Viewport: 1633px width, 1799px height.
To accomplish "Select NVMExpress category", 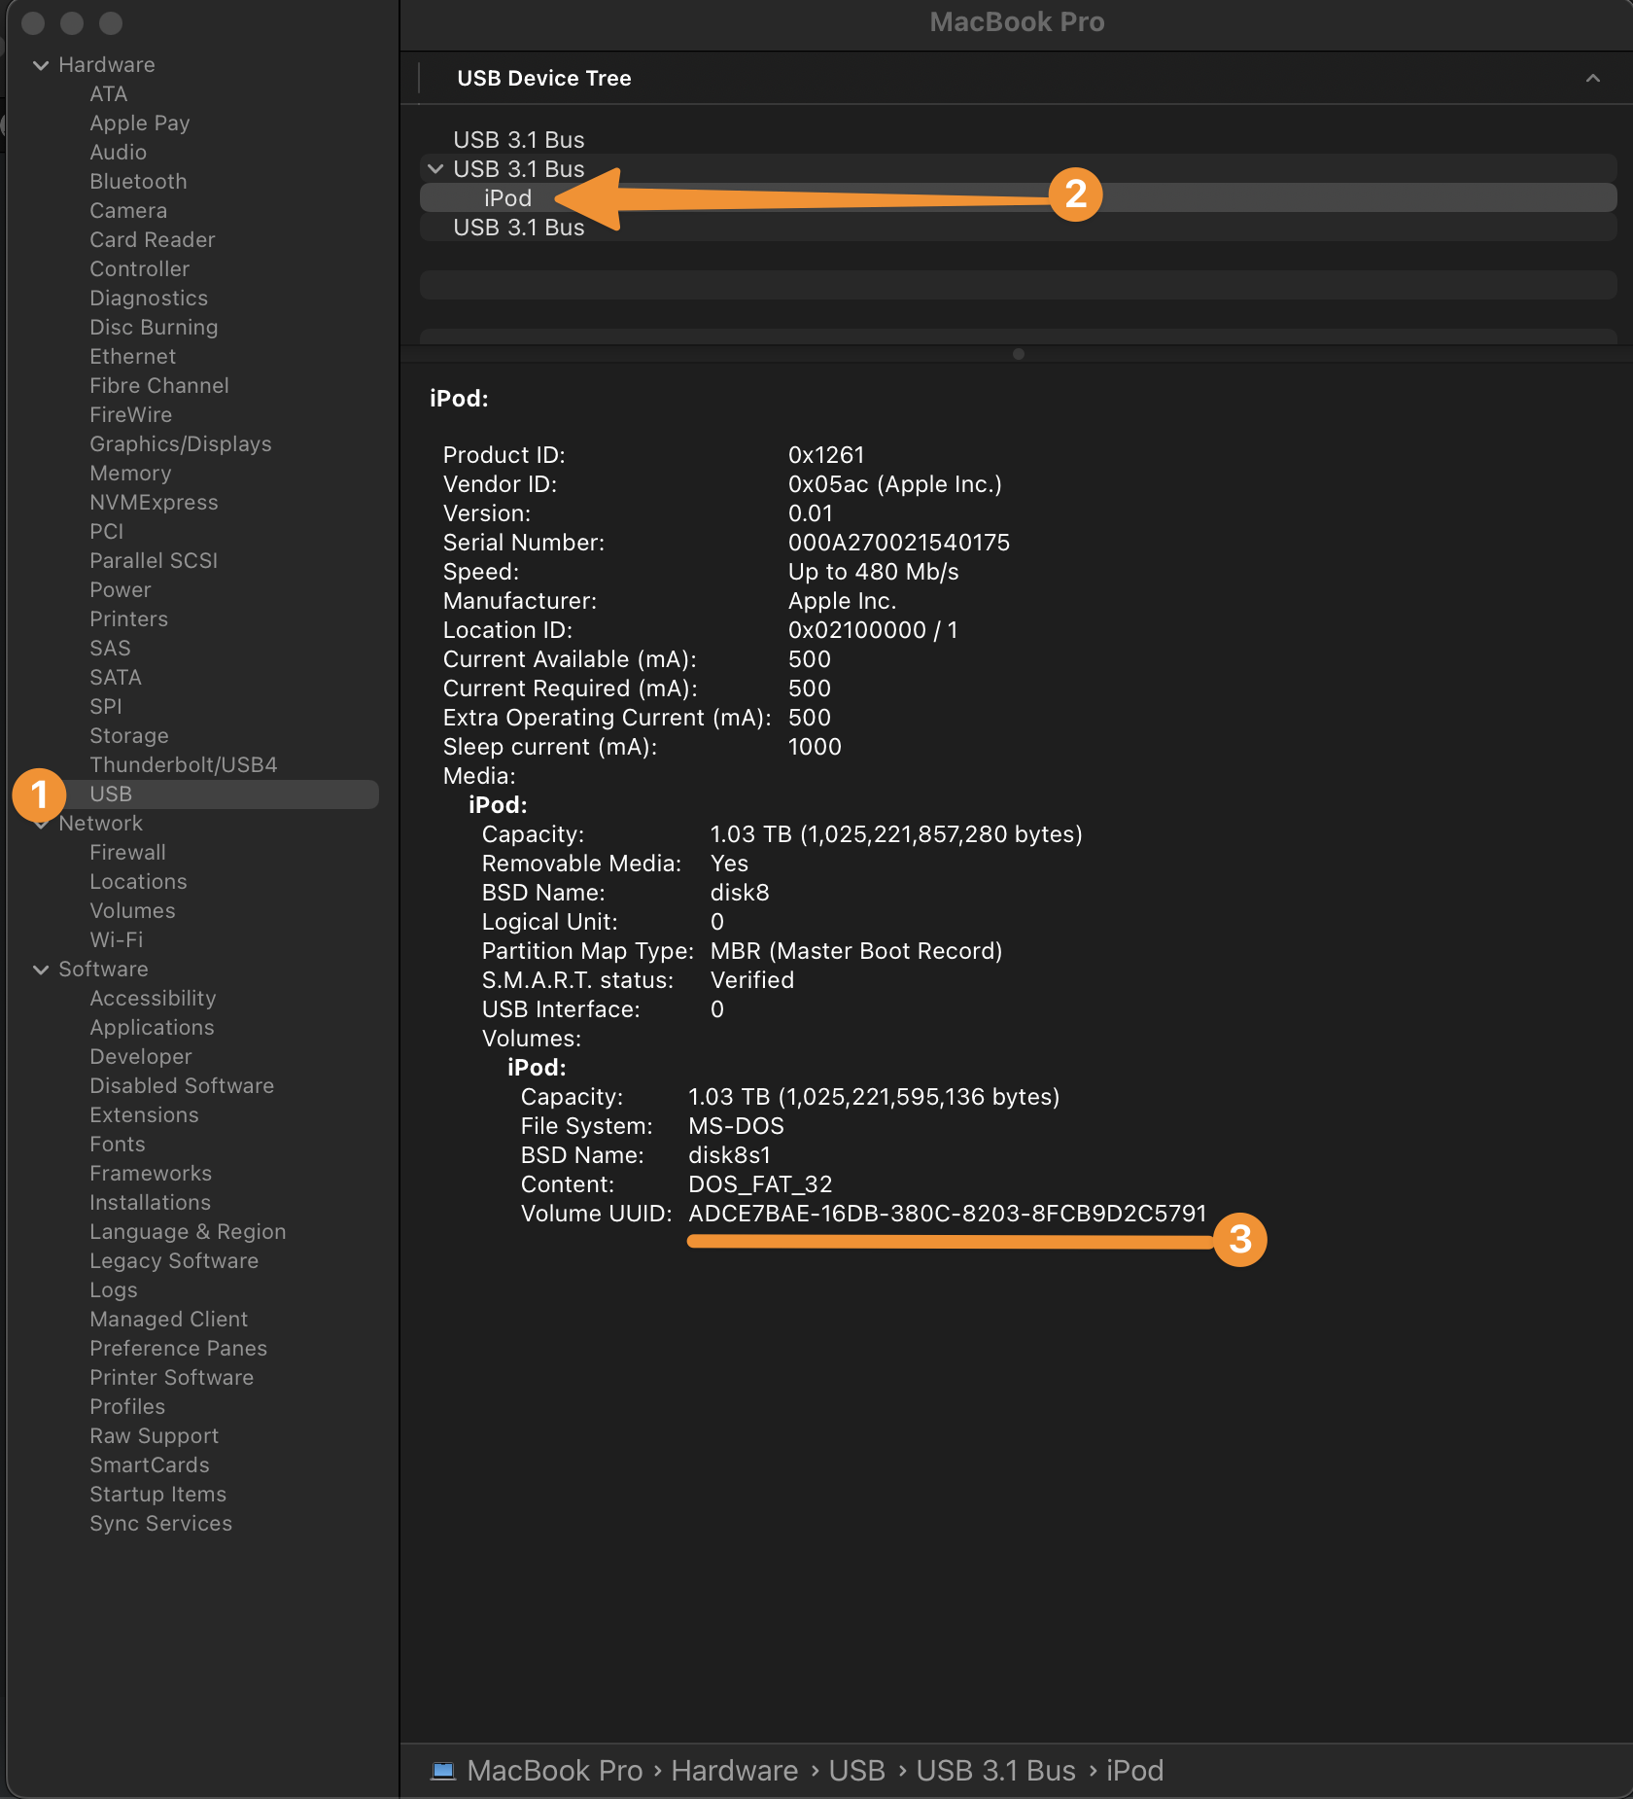I will pyautogui.click(x=154, y=503).
